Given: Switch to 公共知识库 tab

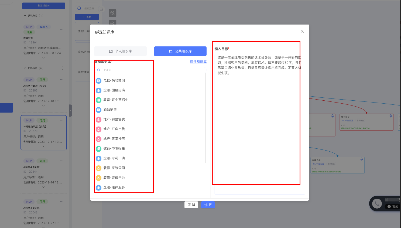Looking at the screenshot, I should click(180, 51).
